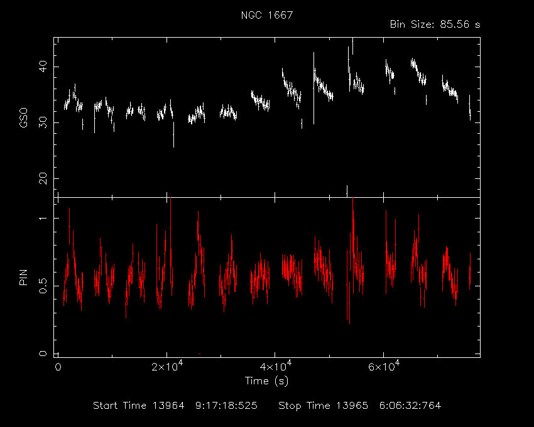Click the PIN axis tick label "1"
This screenshot has width=534, height=427.
pyautogui.click(x=43, y=218)
